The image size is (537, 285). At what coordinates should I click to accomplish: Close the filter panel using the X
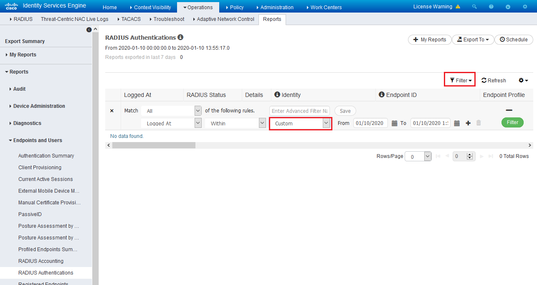(x=111, y=110)
